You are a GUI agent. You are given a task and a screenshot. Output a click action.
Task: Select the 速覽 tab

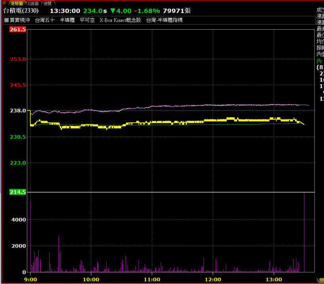pyautogui.click(x=47, y=3)
